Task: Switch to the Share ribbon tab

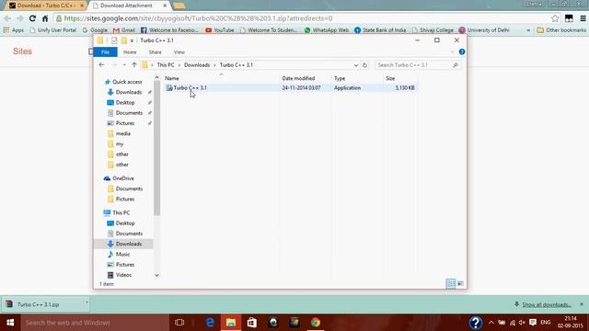Action: tap(155, 52)
